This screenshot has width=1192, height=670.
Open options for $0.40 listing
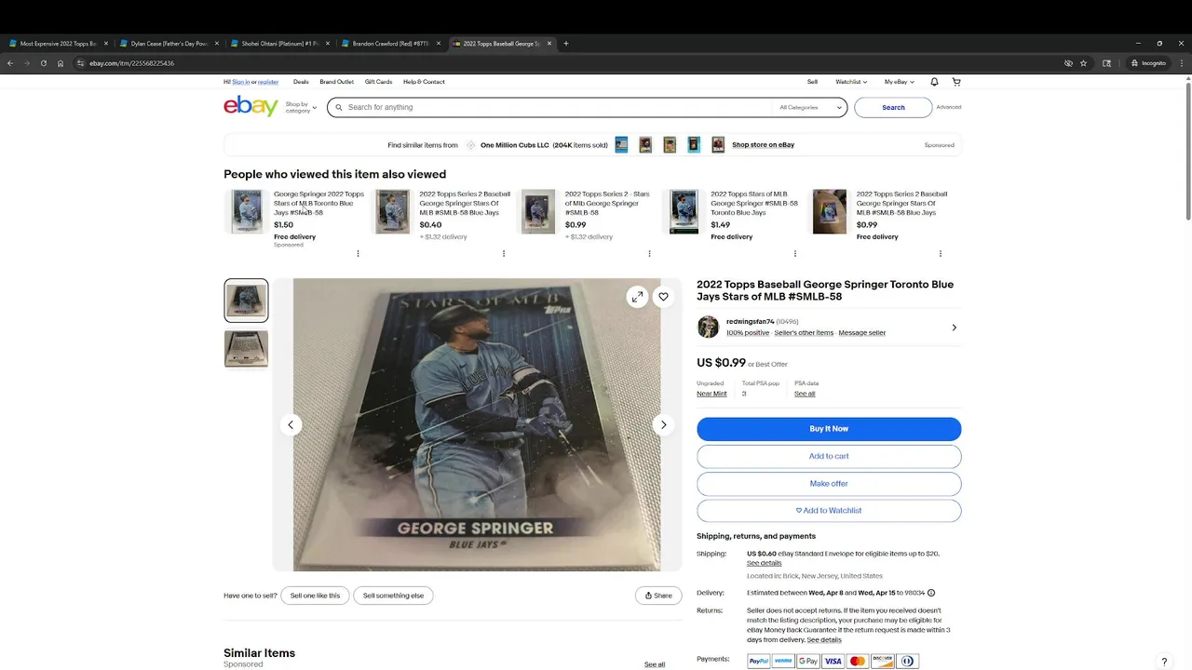pos(504,253)
